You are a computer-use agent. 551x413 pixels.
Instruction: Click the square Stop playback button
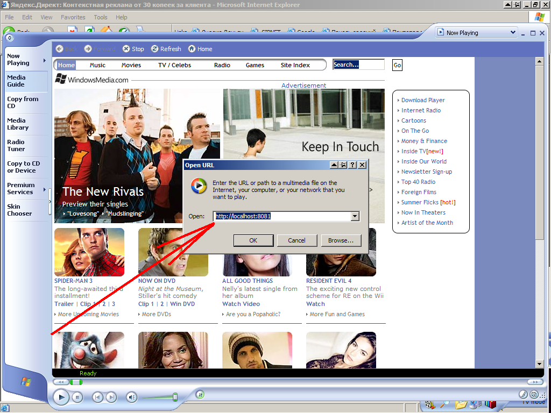[77, 397]
